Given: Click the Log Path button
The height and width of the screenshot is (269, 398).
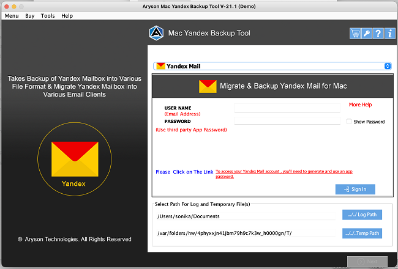Looking at the screenshot, I should tap(362, 215).
